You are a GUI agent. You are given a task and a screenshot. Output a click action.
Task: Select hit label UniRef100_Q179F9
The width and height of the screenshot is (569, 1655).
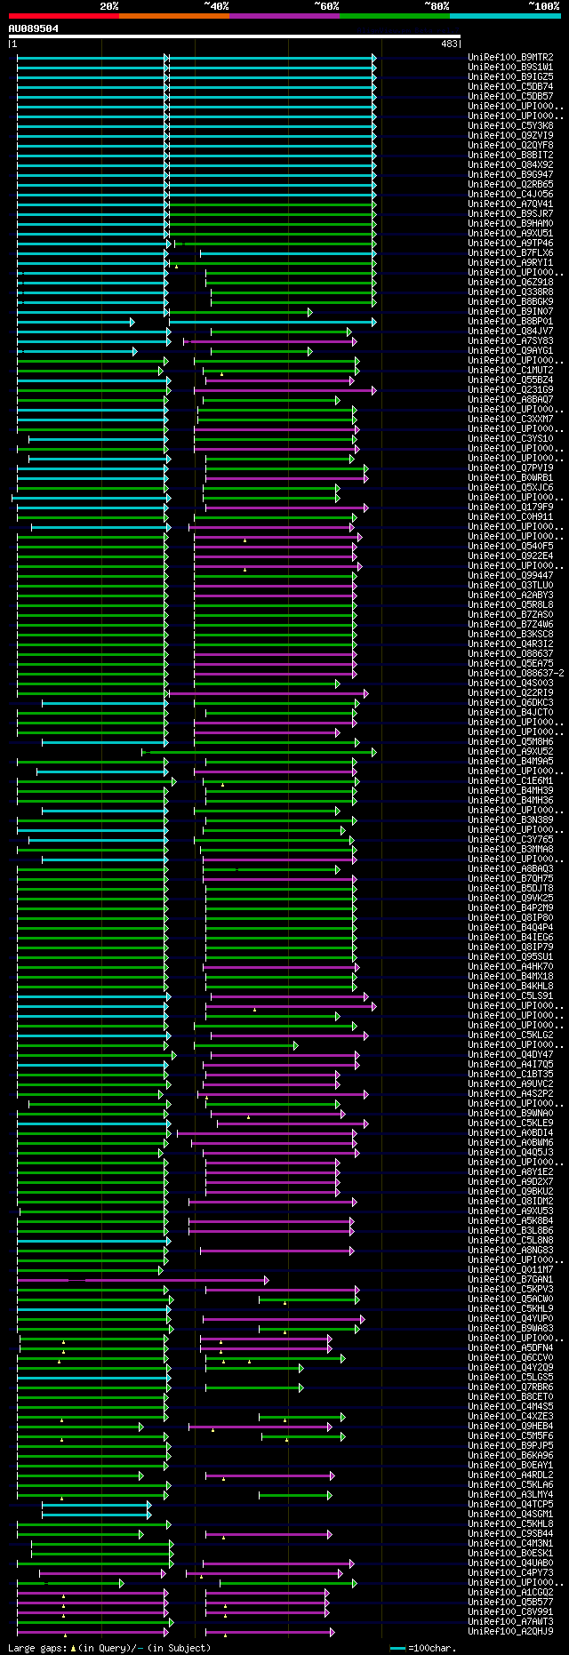[x=510, y=508]
